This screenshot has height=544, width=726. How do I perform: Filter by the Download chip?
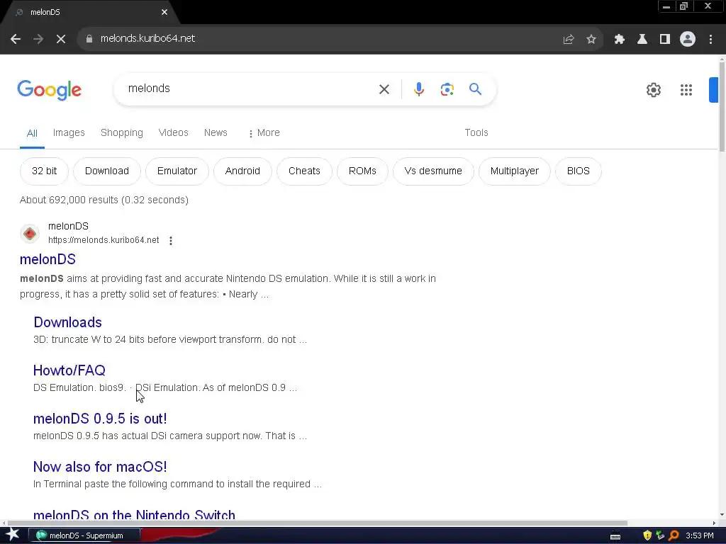click(107, 171)
